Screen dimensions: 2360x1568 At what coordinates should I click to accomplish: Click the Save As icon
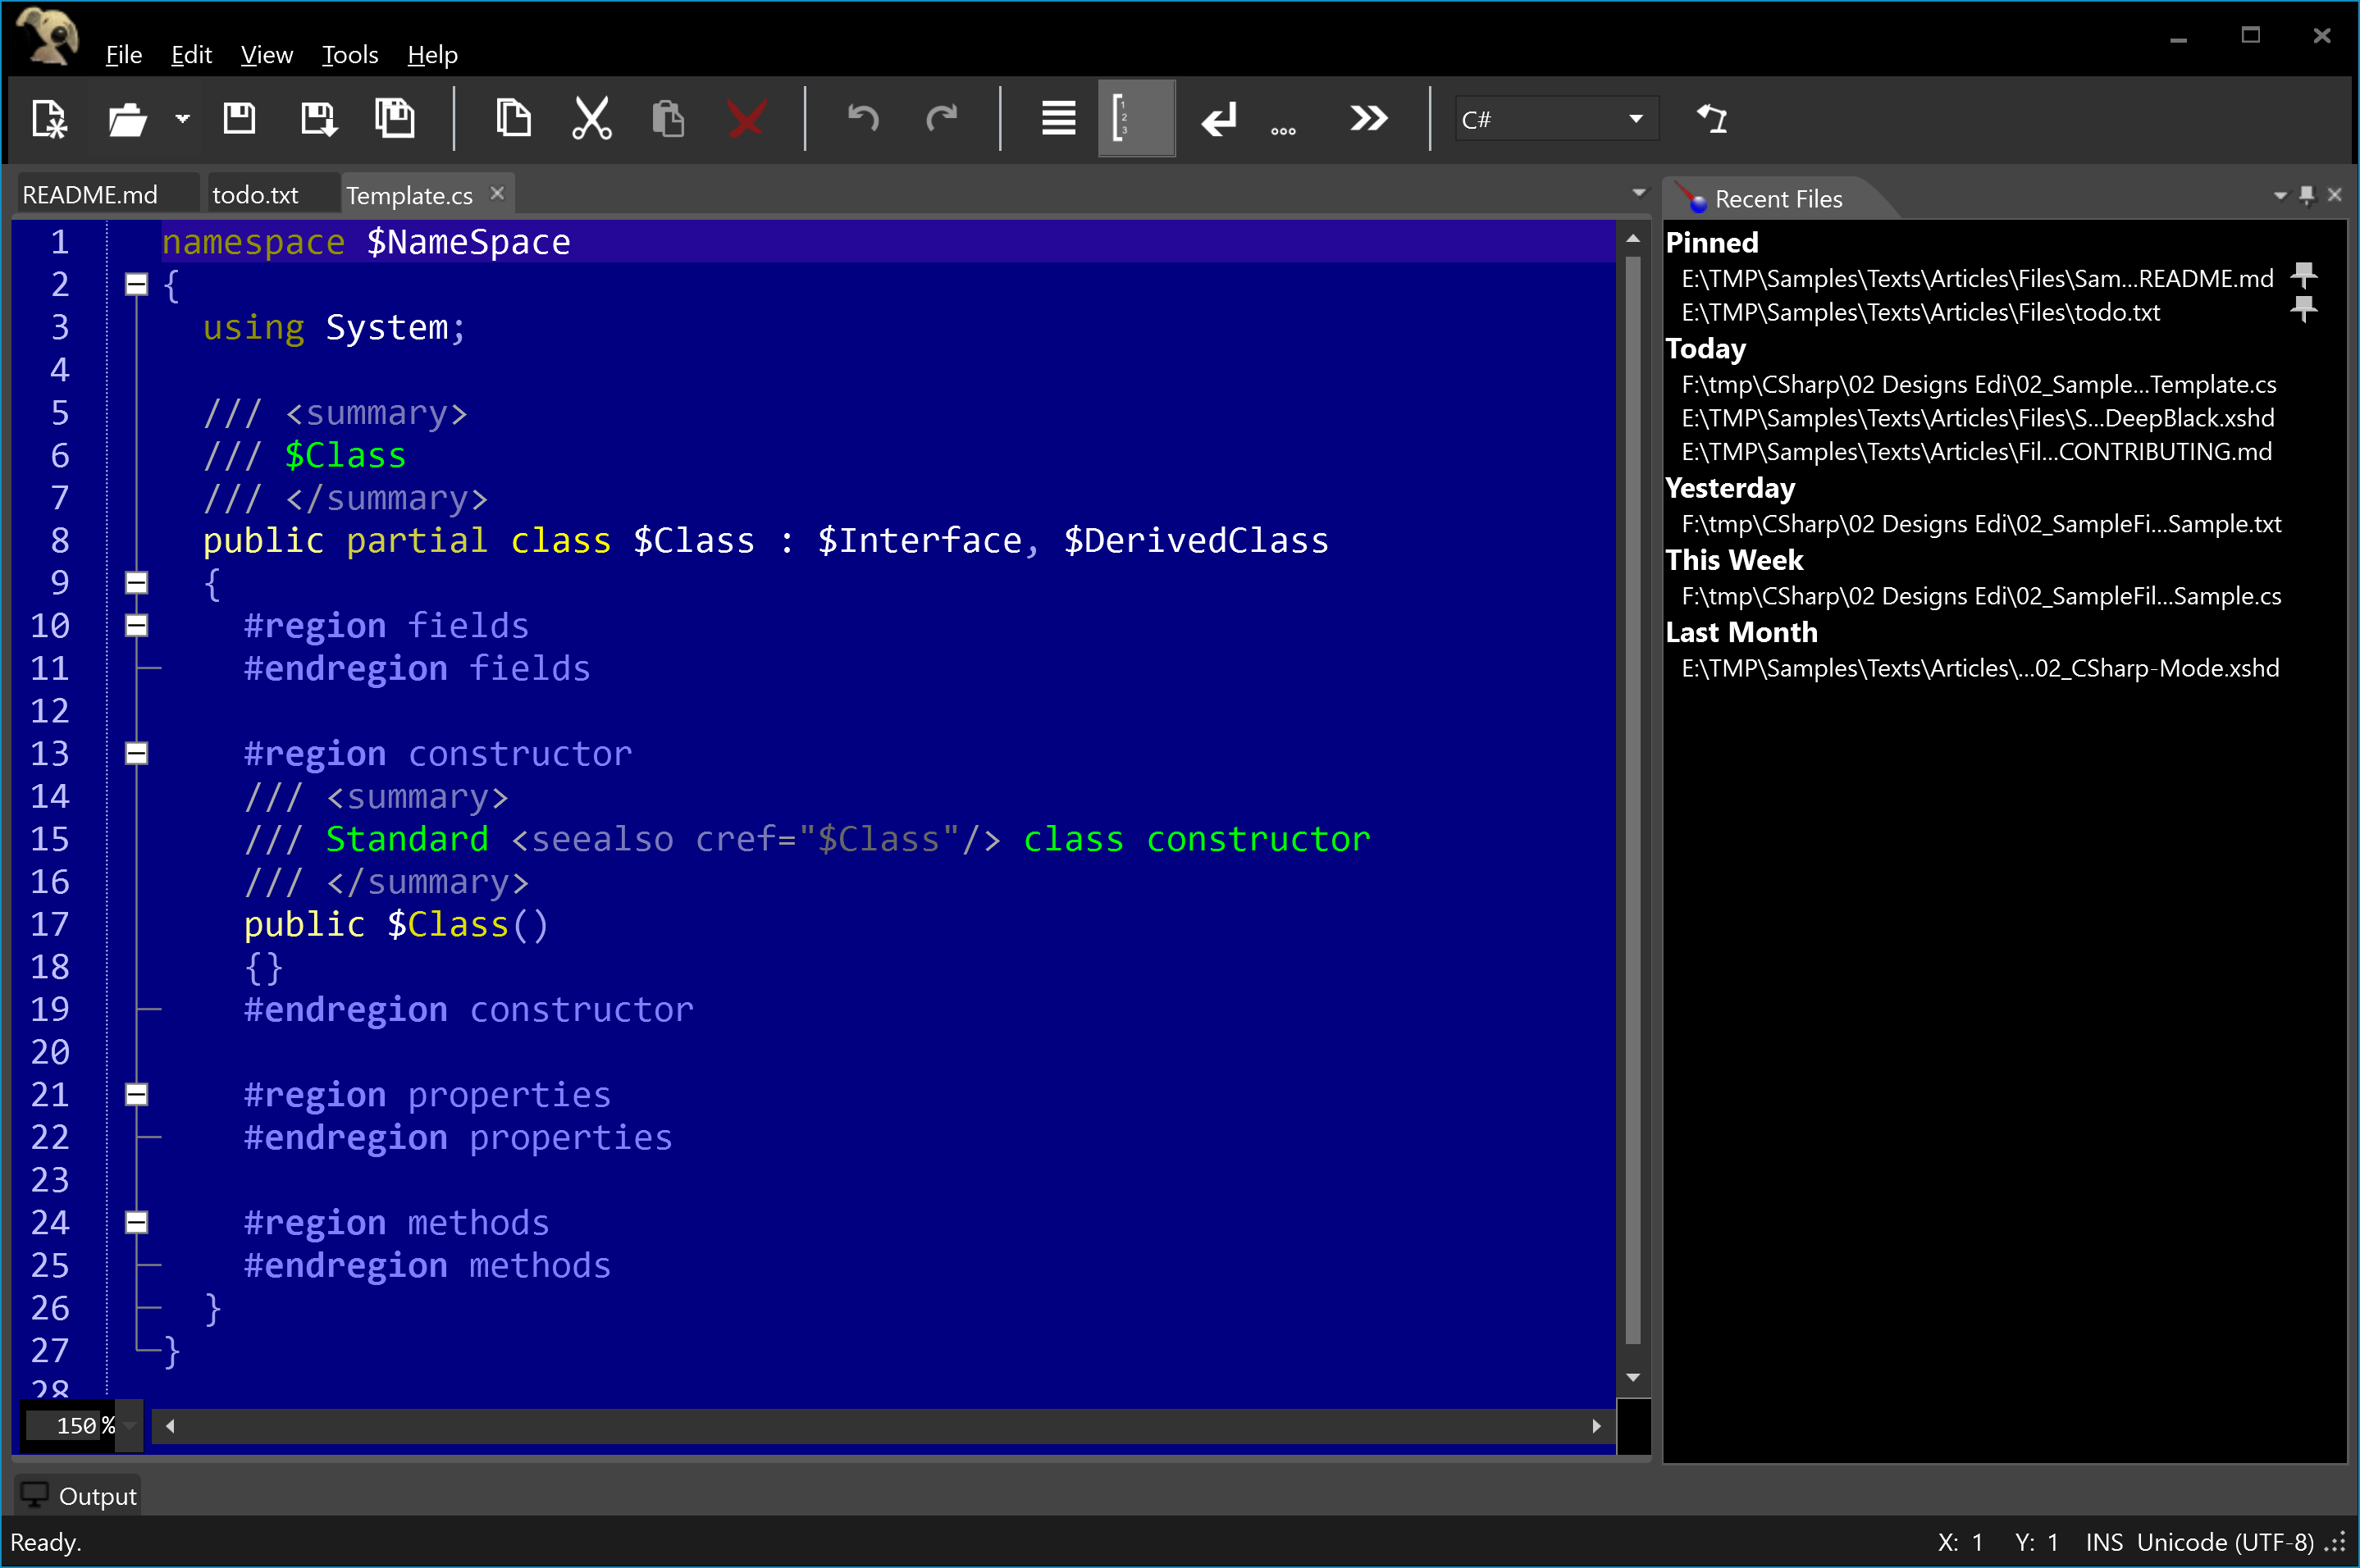318,119
